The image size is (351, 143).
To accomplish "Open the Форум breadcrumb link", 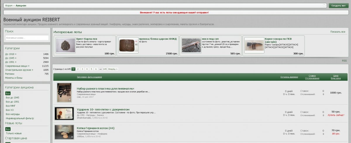I will 8,6.
